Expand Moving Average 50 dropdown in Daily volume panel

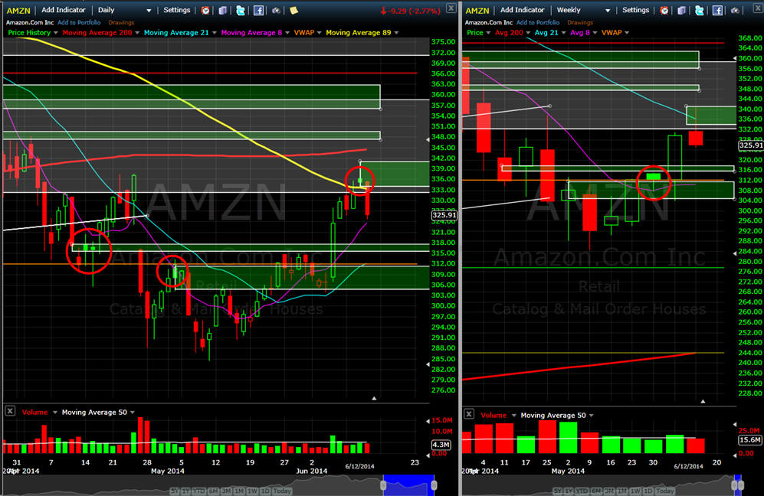pyautogui.click(x=132, y=413)
